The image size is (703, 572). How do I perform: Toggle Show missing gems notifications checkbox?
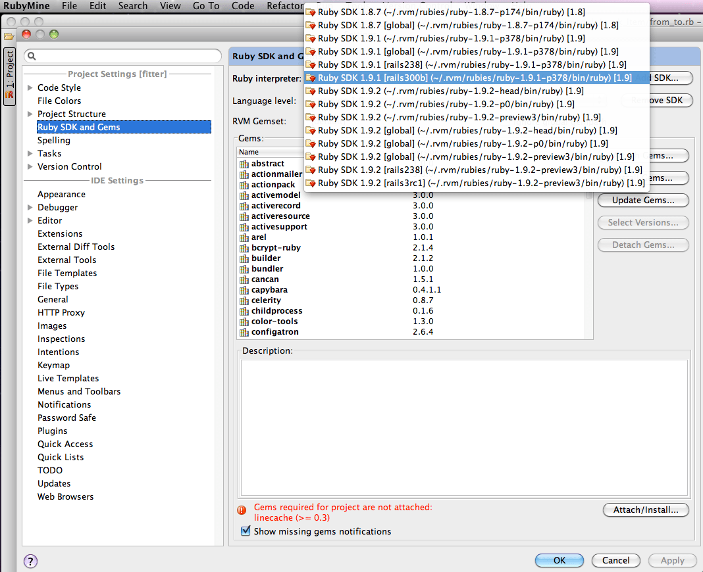point(246,531)
